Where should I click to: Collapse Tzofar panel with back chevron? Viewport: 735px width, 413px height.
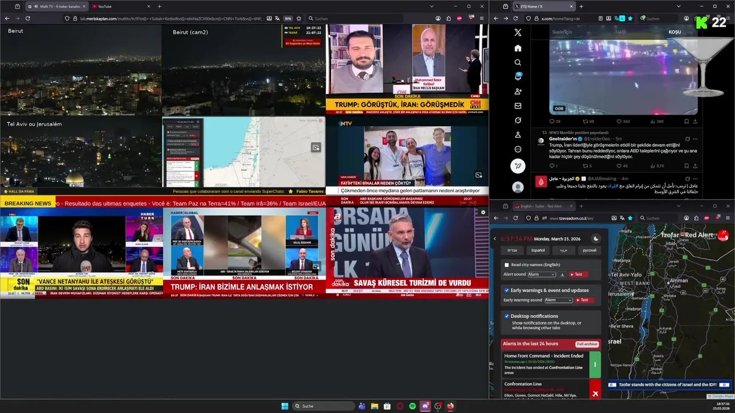click(x=494, y=239)
